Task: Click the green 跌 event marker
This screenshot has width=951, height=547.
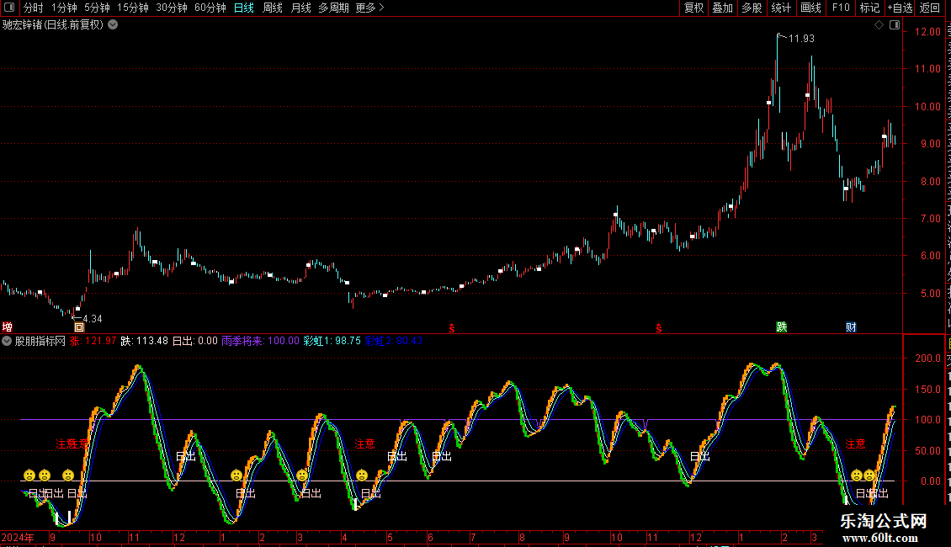Action: (782, 327)
